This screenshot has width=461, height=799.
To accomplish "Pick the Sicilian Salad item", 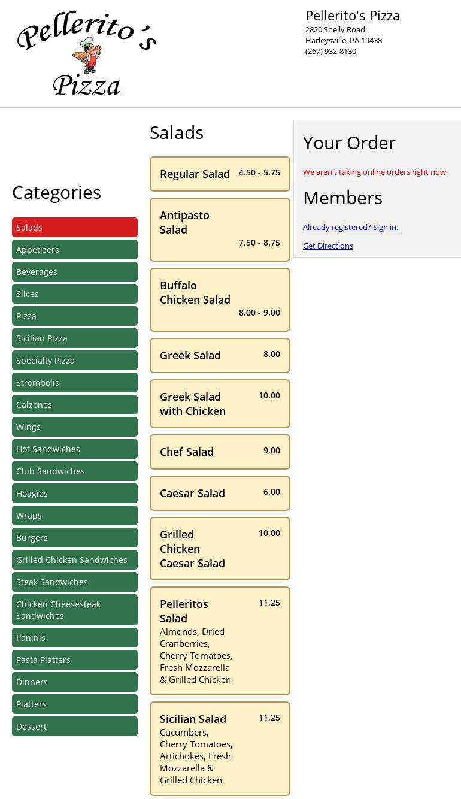I will [x=220, y=749].
